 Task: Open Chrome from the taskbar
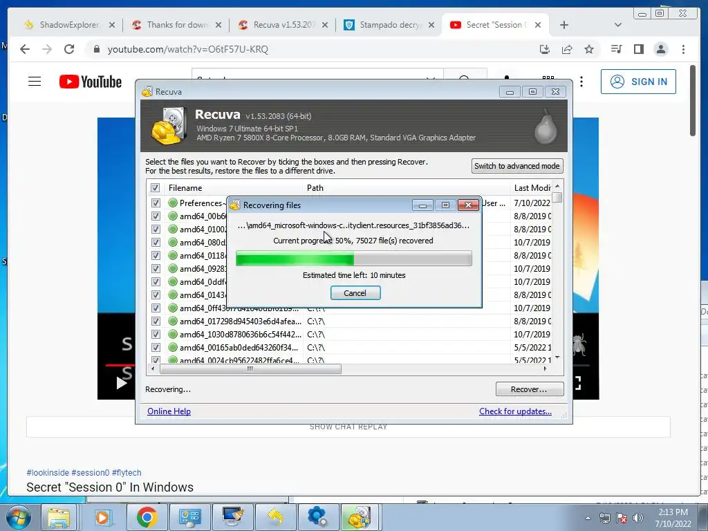tap(147, 517)
